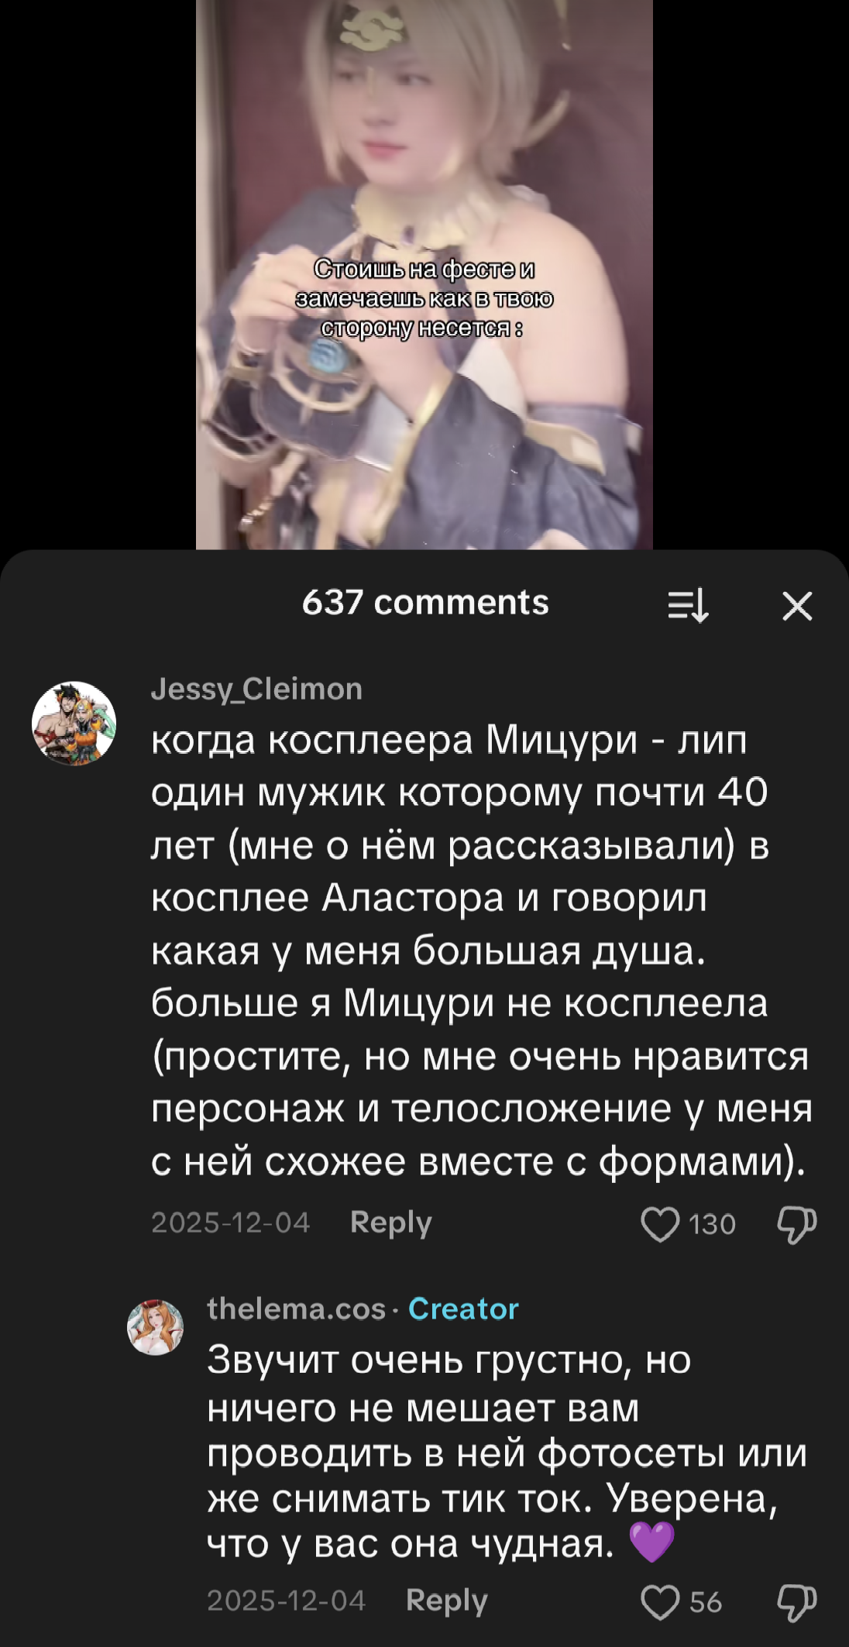The height and width of the screenshot is (1647, 849).
Task: Tap the video preview above comments
Action: point(424,274)
